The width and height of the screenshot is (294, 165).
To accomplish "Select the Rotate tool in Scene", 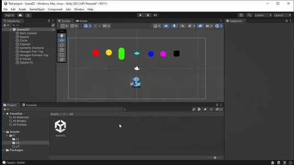I will coord(62,45).
